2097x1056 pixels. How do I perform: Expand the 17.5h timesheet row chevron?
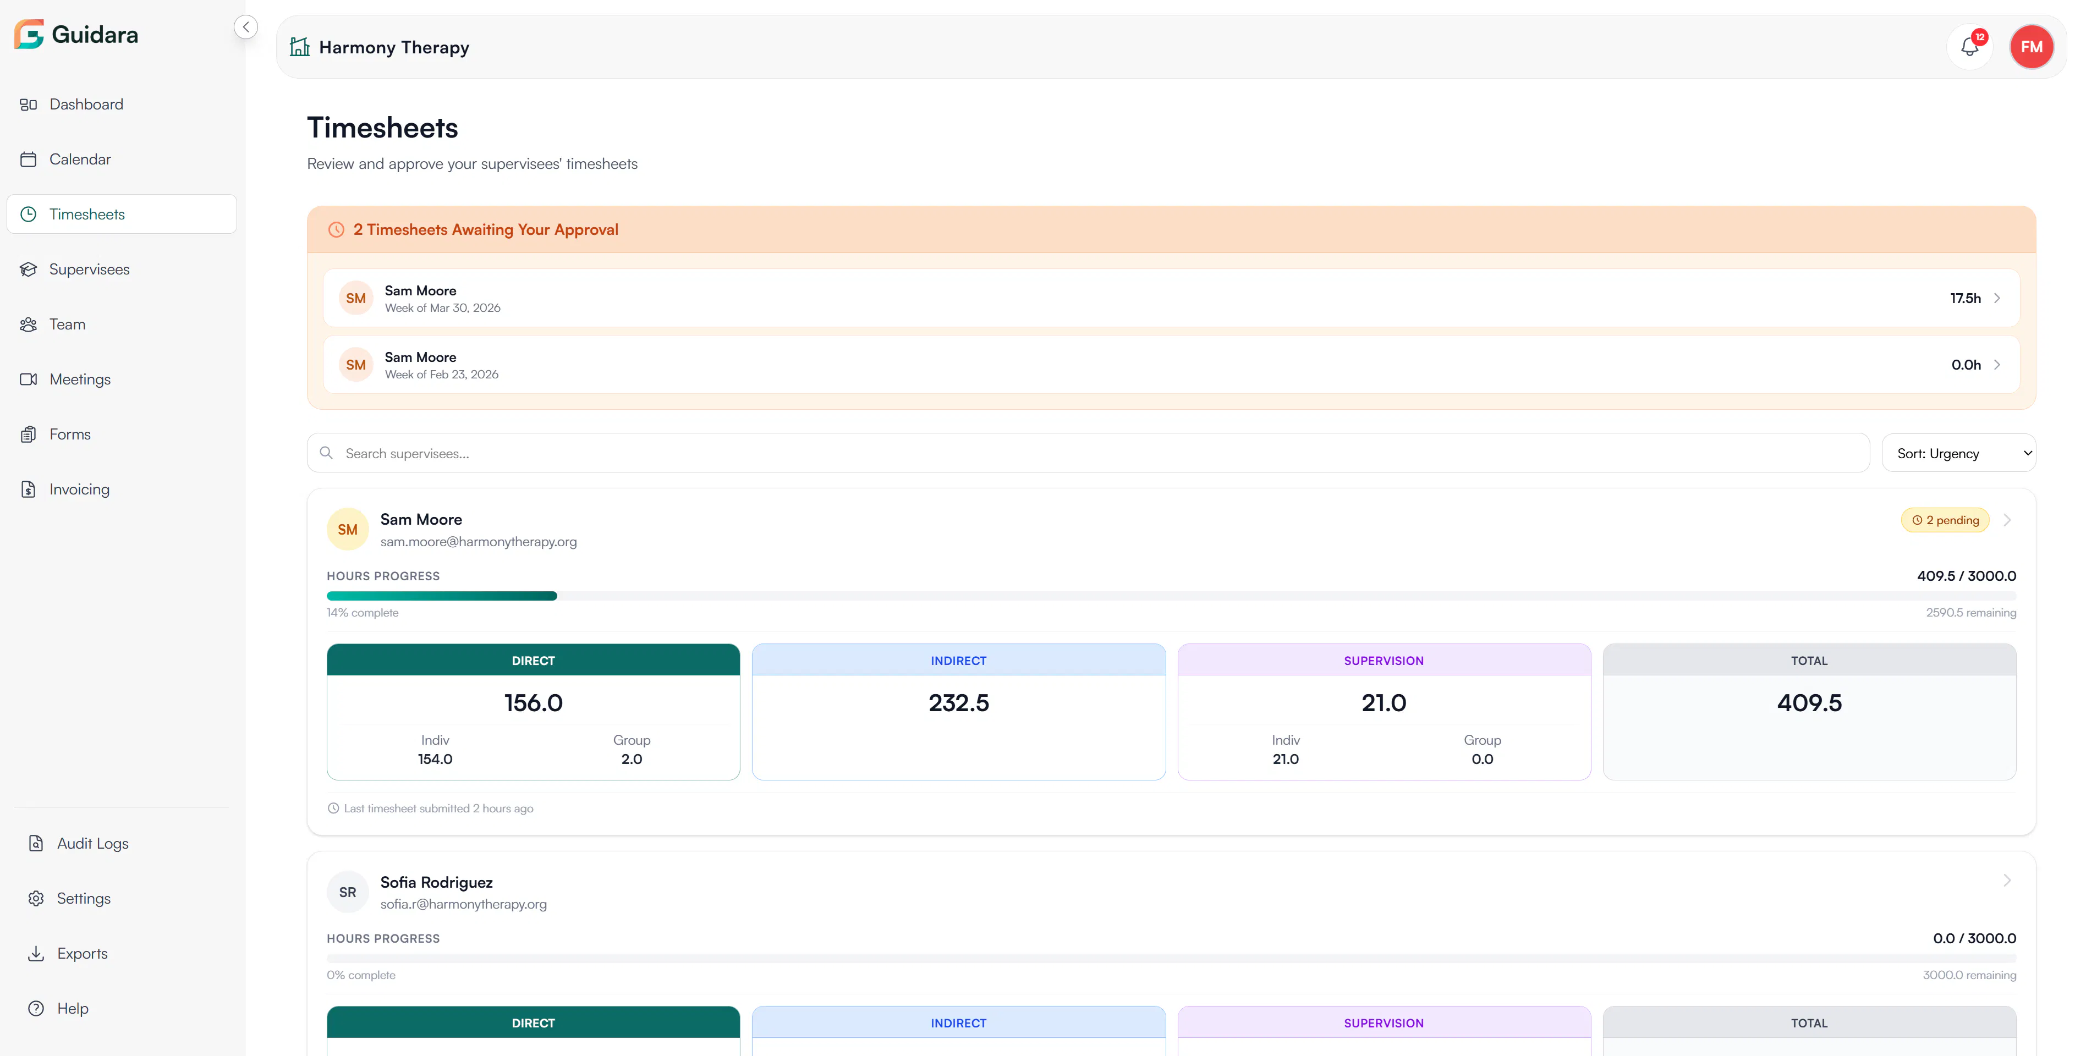click(x=1997, y=299)
